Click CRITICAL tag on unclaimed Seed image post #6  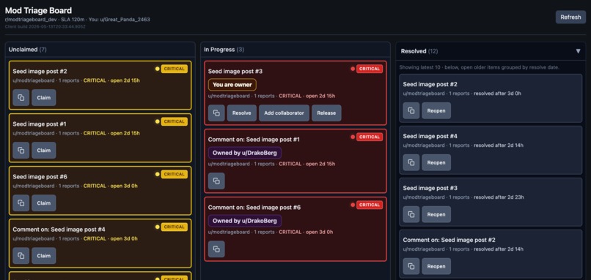tap(174, 174)
